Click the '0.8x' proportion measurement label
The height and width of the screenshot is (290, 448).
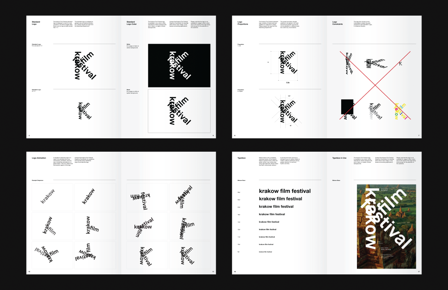click(288, 82)
